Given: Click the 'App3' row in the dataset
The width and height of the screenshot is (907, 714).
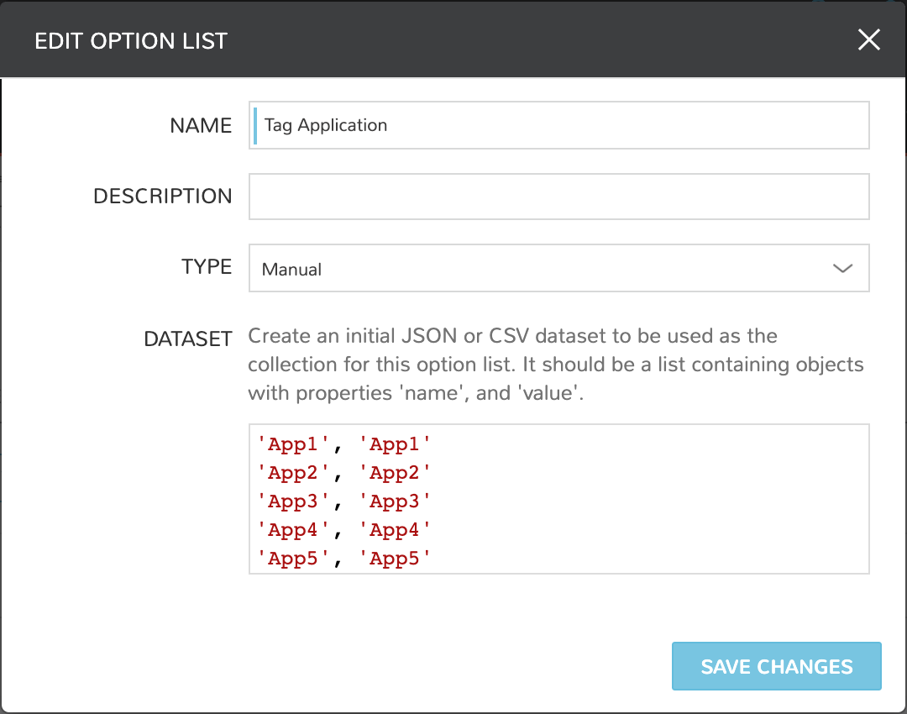Looking at the screenshot, I should point(343,501).
